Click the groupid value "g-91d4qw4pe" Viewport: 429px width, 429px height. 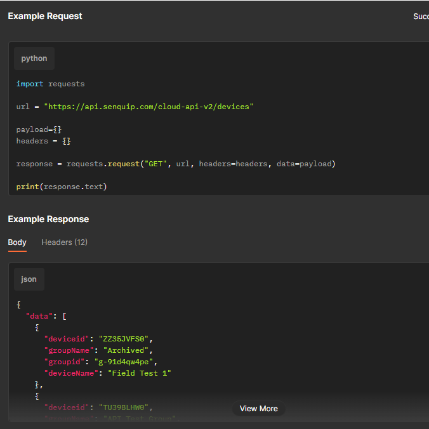[x=124, y=362]
